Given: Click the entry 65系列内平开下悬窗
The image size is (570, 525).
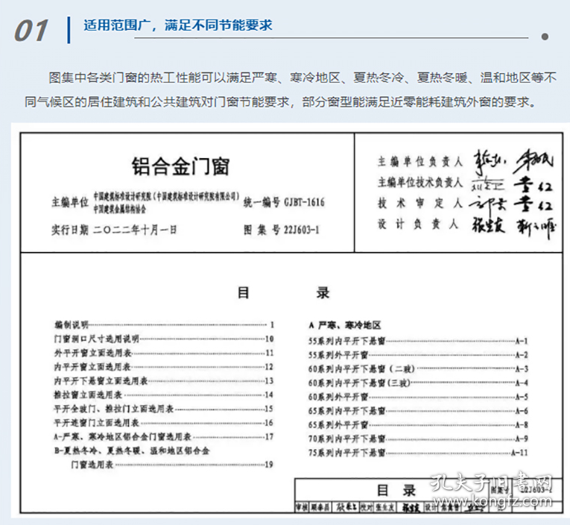Looking at the screenshot, I should (418, 411).
